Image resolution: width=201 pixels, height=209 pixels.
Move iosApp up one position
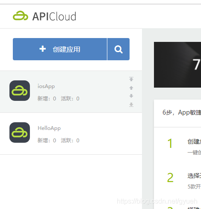(x=131, y=88)
